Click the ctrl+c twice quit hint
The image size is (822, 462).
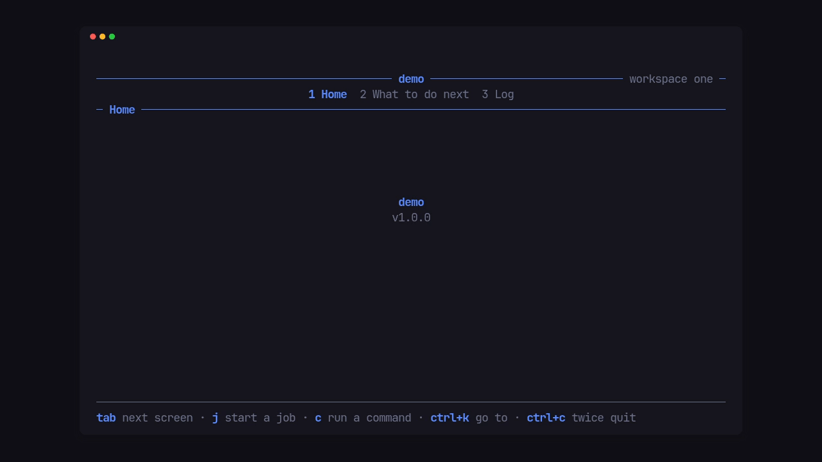tap(581, 418)
